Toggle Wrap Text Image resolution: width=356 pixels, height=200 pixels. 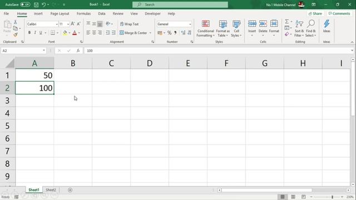[x=129, y=24]
